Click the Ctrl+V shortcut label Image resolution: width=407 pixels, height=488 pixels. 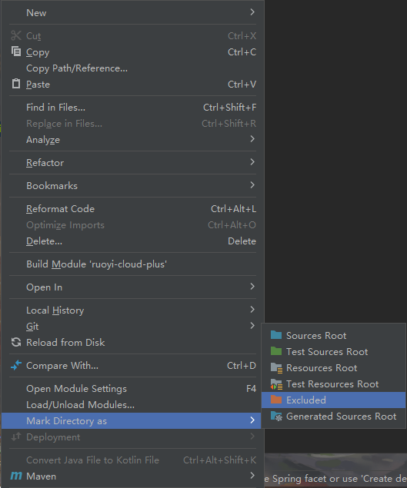242,85
